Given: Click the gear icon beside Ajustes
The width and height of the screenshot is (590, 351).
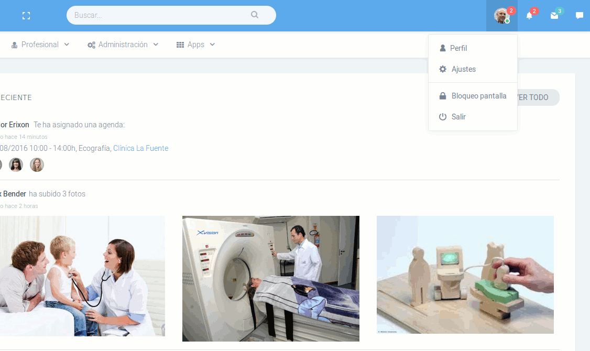Looking at the screenshot, I should coord(443,69).
